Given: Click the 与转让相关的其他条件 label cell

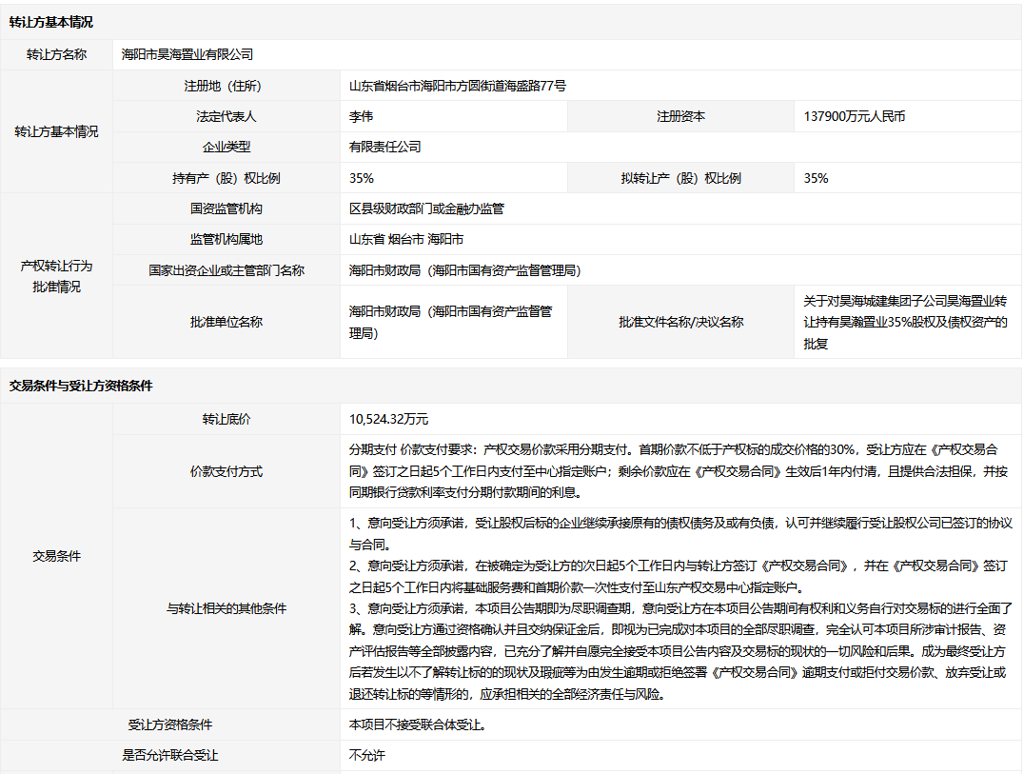Looking at the screenshot, I should (226, 608).
